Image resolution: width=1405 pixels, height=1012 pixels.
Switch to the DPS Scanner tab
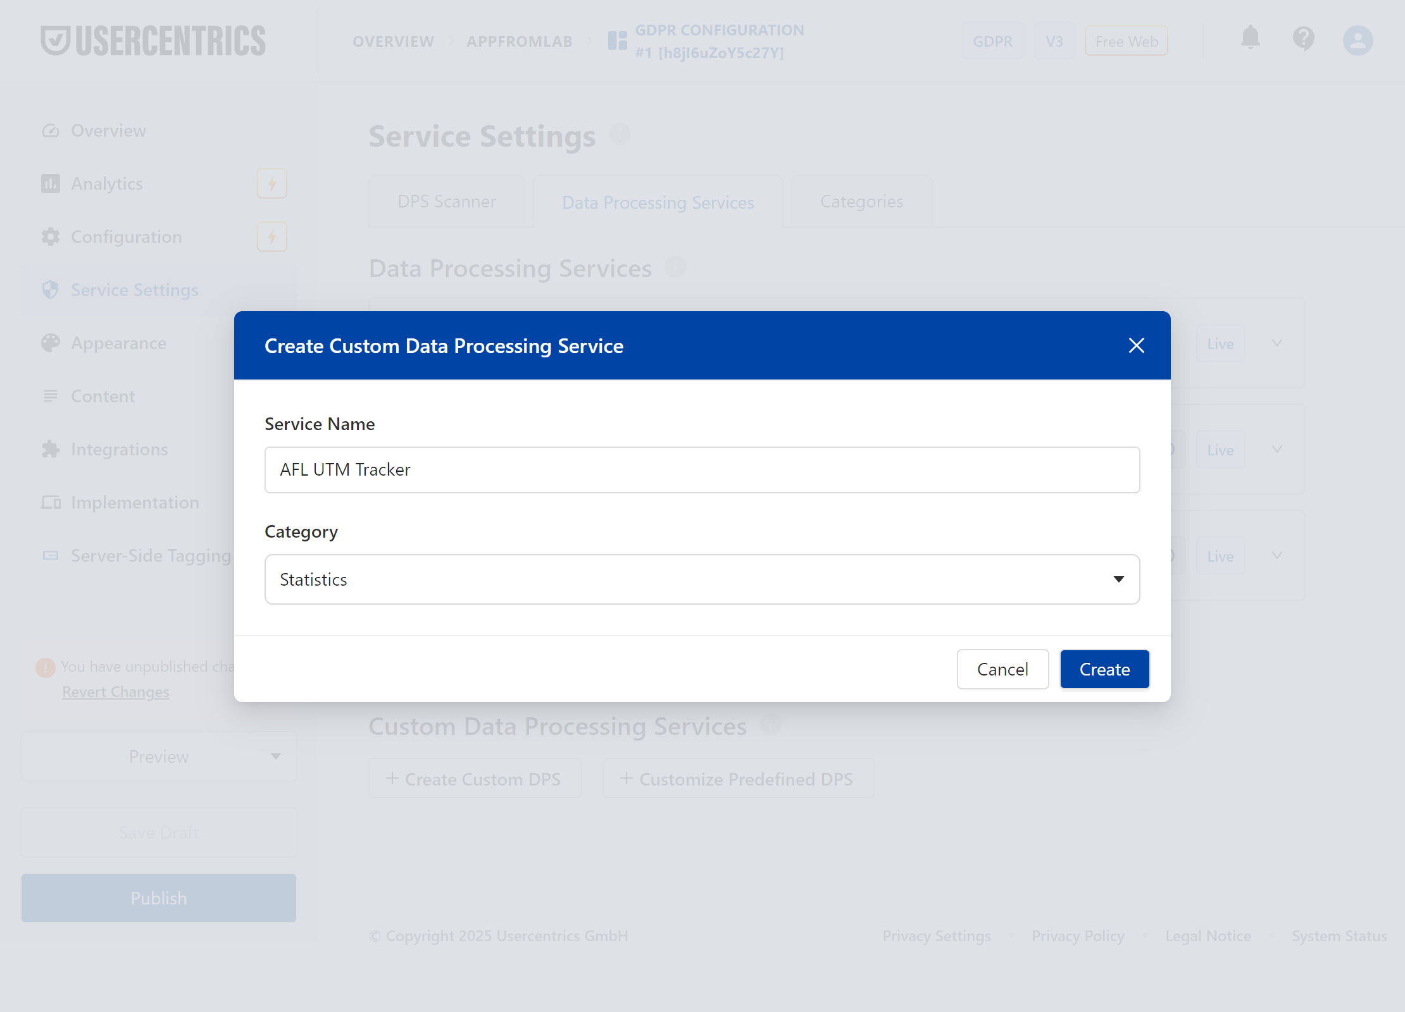click(x=447, y=201)
